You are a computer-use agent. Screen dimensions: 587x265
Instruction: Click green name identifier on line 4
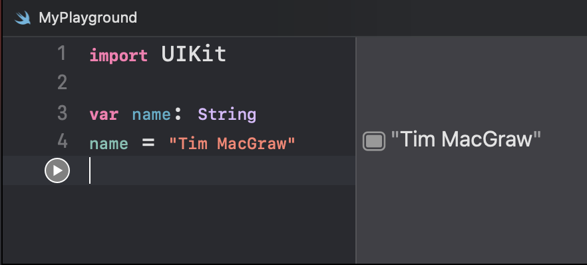(x=109, y=144)
